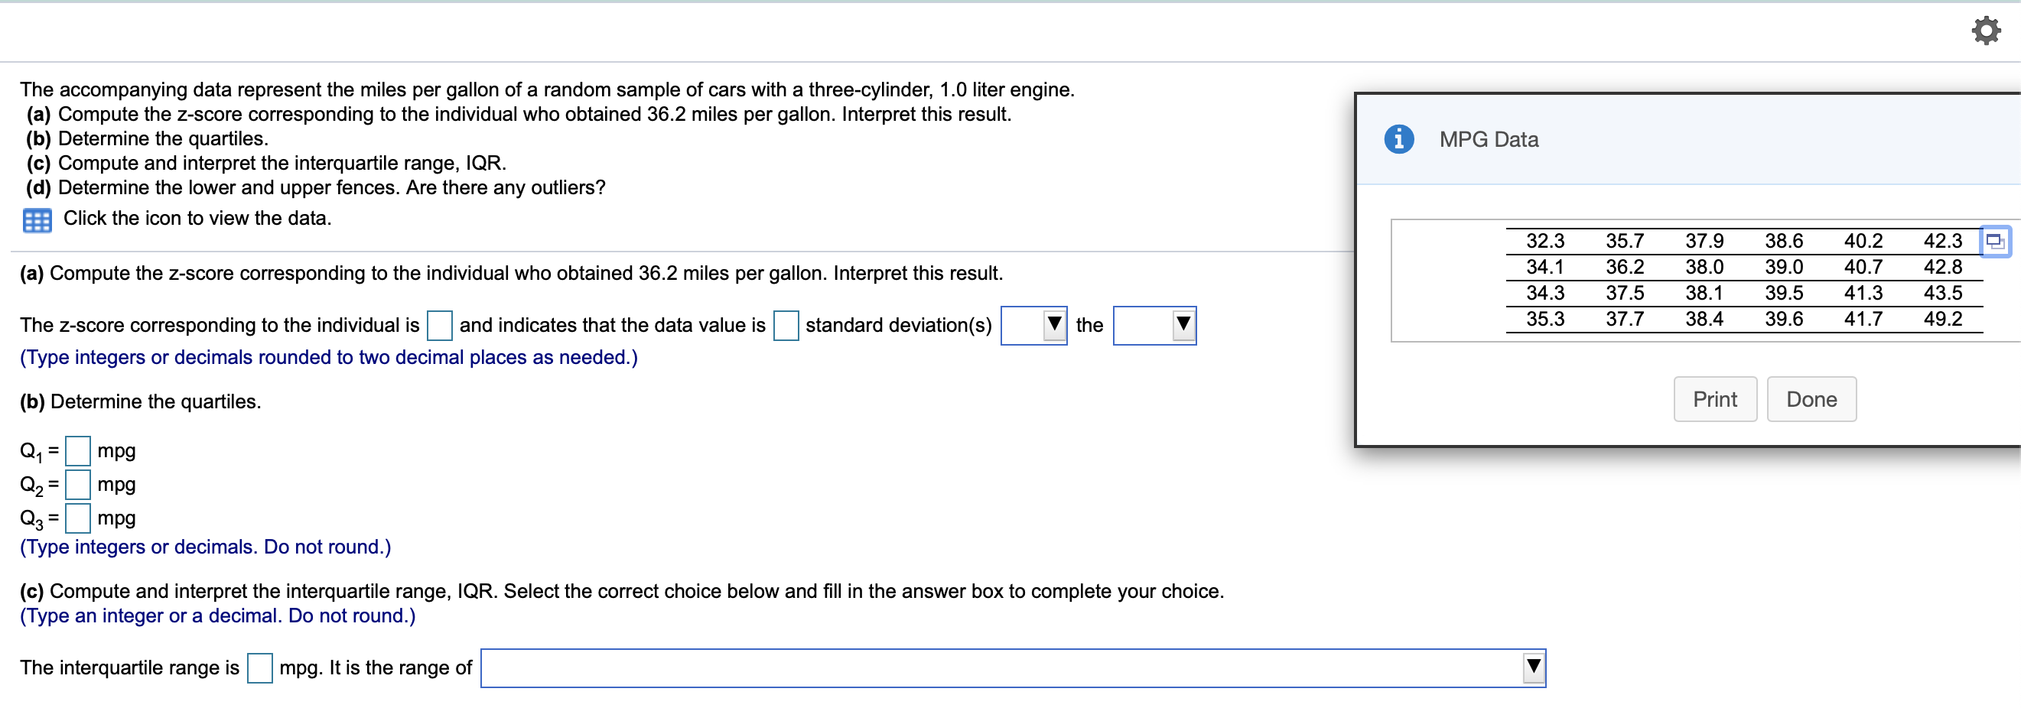
Task: Click the 'data value is' answer box
Action: tap(786, 325)
